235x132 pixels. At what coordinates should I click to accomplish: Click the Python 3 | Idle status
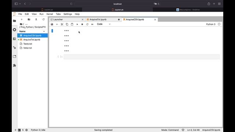pos(38,130)
